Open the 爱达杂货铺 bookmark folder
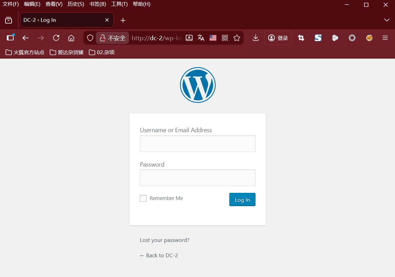 [66, 52]
